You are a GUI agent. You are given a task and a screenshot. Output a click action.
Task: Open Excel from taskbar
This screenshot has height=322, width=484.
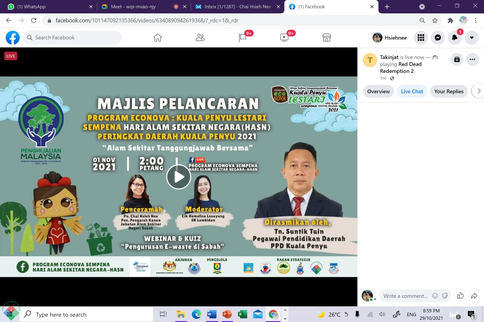(x=242, y=314)
